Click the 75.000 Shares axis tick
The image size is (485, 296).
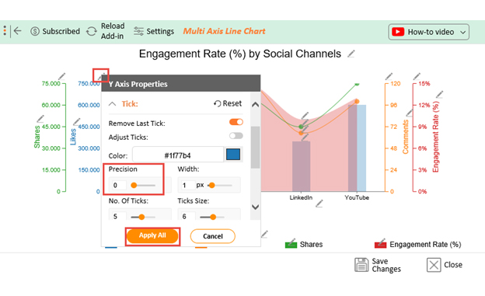pyautogui.click(x=51, y=83)
